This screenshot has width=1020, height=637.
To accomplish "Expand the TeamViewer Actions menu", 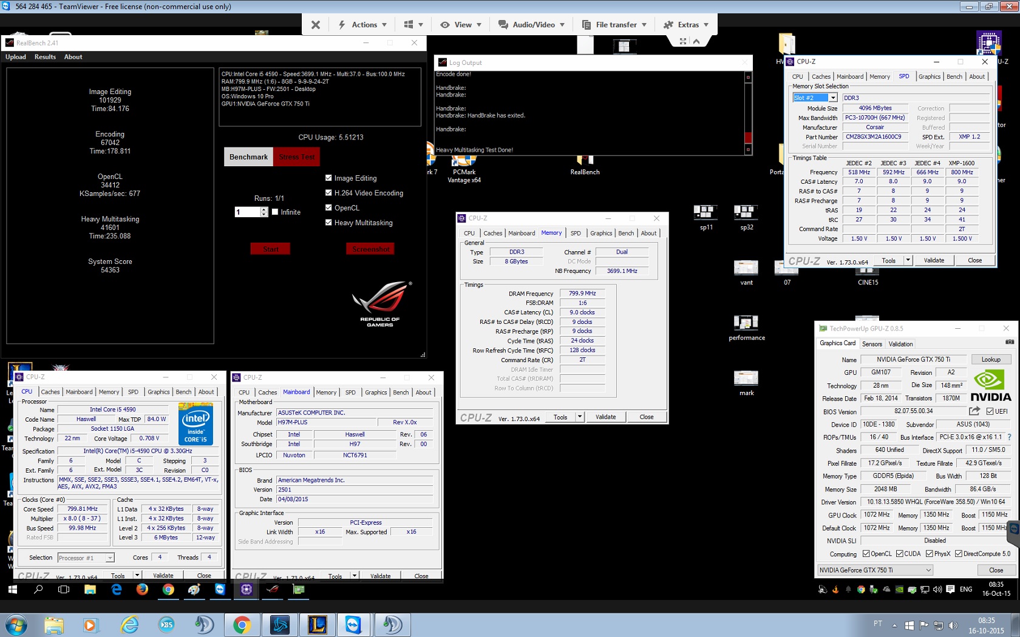I will [x=362, y=25].
